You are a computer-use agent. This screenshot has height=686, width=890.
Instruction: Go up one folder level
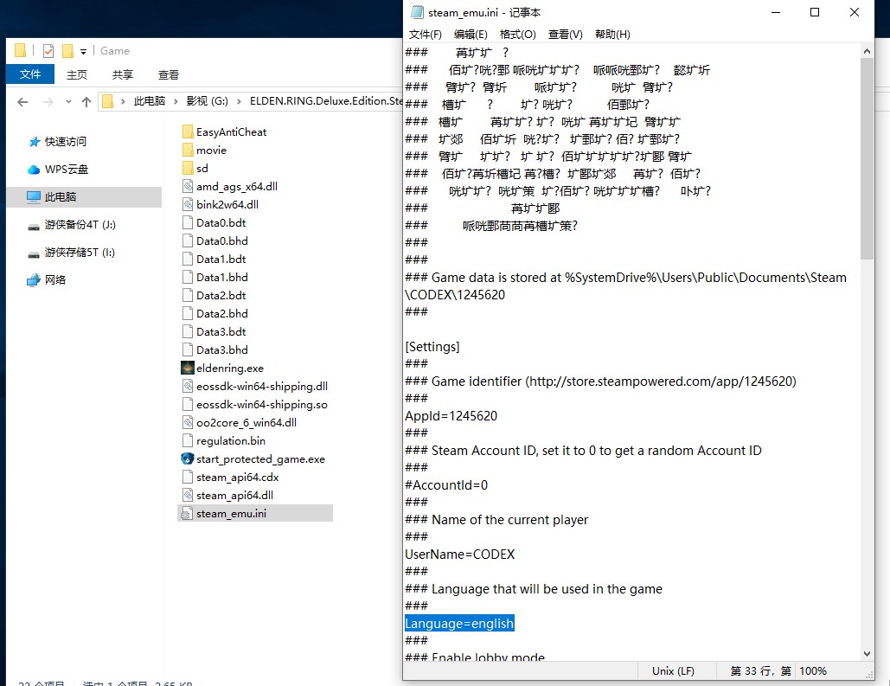[86, 102]
